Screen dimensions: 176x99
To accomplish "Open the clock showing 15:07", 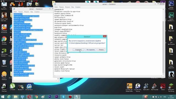I will pos(171,97).
